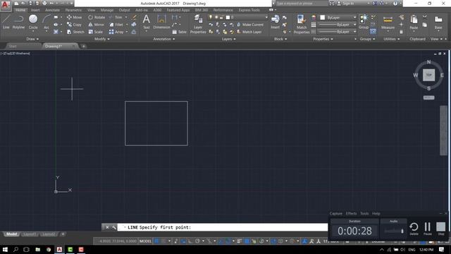Click Make Current layer button
Viewport: 451px width, 254px height.
[250, 25]
